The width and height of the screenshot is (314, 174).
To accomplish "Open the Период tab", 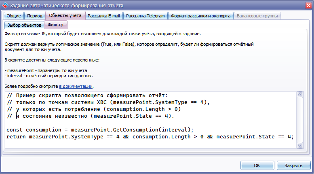I will coord(35,16).
